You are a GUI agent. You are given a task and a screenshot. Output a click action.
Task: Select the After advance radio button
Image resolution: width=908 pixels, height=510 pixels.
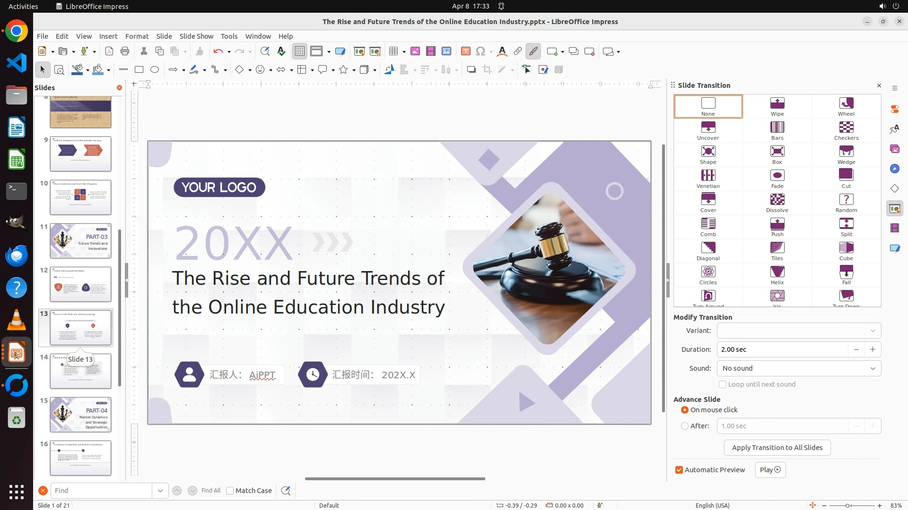pyautogui.click(x=685, y=426)
